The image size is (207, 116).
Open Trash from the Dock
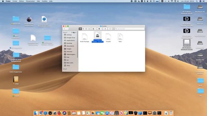coord(171,113)
